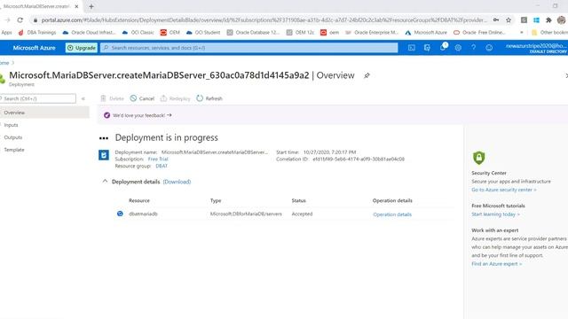Open the account menu in Azure header
Viewport: 568px width, 319px height.
(x=536, y=48)
